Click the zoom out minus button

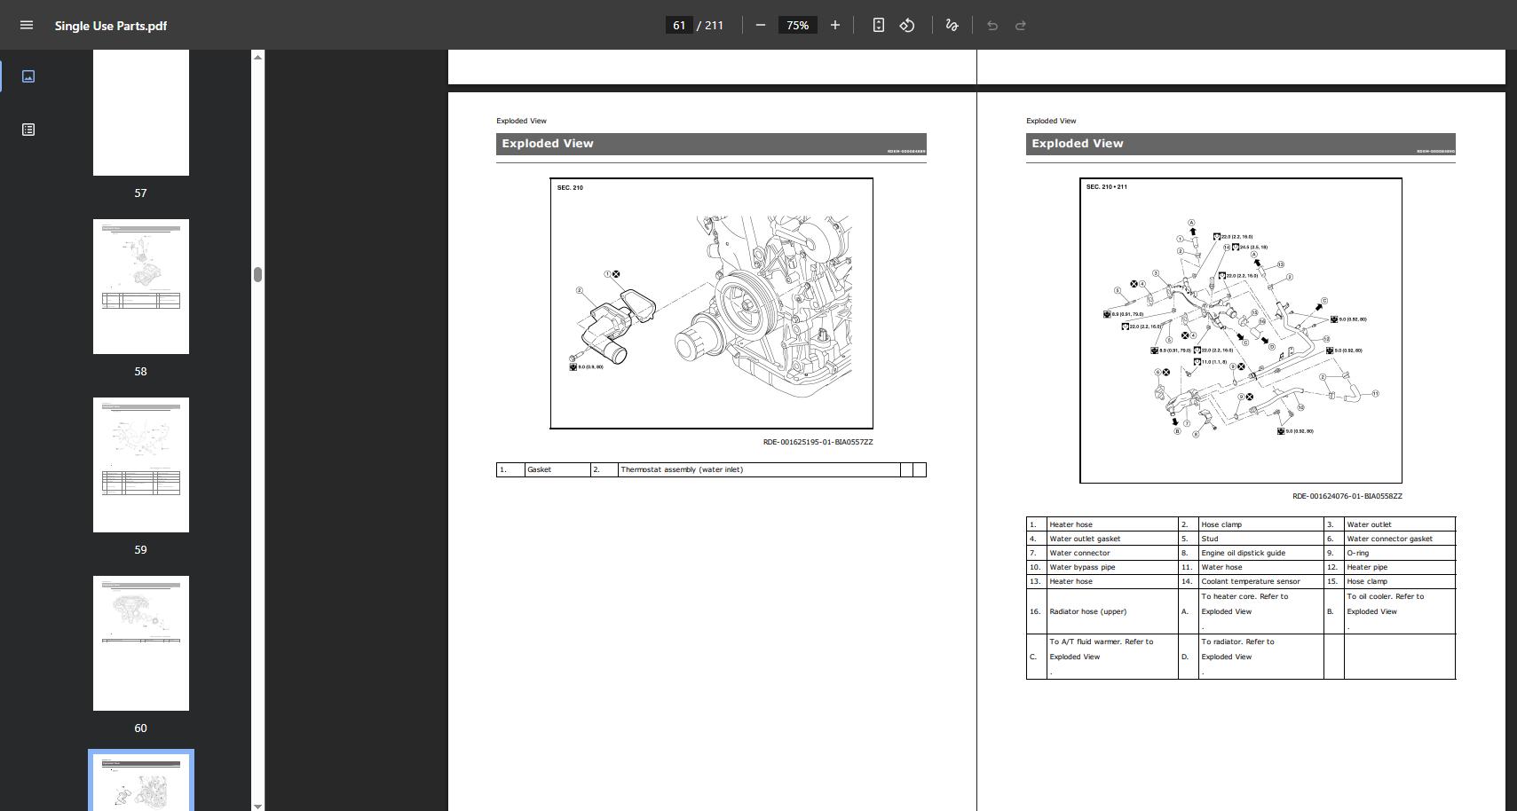tap(761, 25)
